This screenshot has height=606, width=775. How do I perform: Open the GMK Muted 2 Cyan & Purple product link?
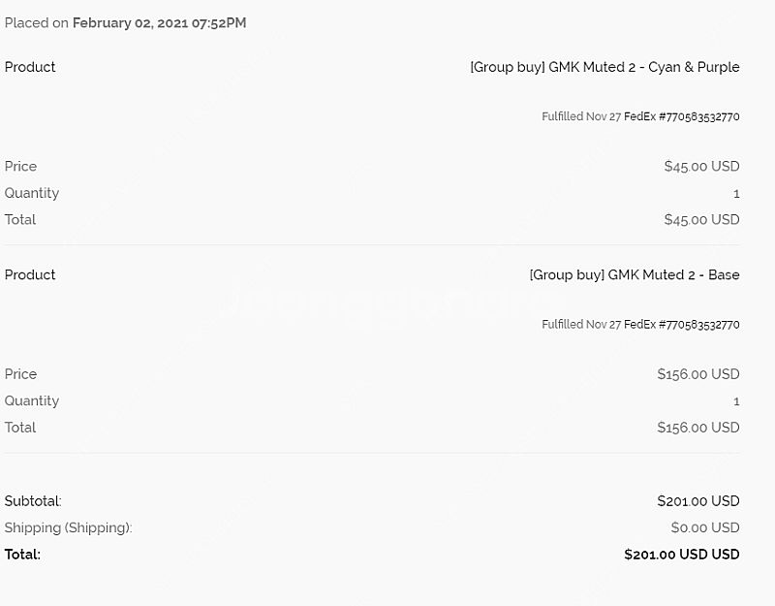pos(604,67)
